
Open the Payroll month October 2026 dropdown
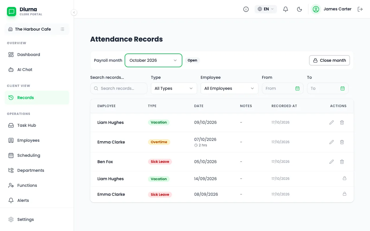click(x=153, y=60)
